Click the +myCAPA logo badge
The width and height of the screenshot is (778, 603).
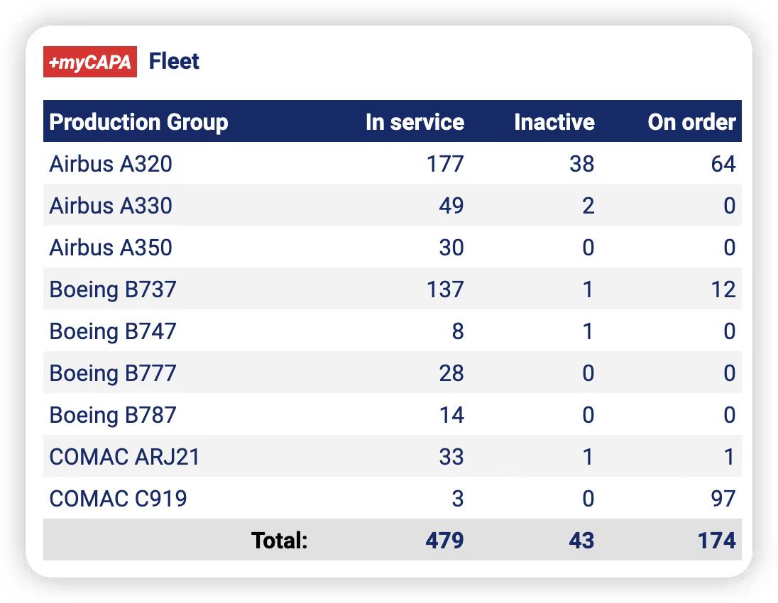[x=89, y=62]
